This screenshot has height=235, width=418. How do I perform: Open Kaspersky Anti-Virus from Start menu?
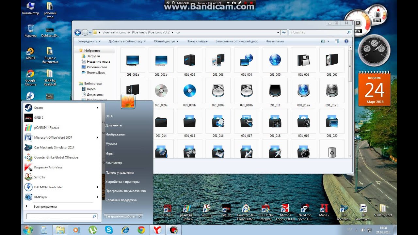62,167
